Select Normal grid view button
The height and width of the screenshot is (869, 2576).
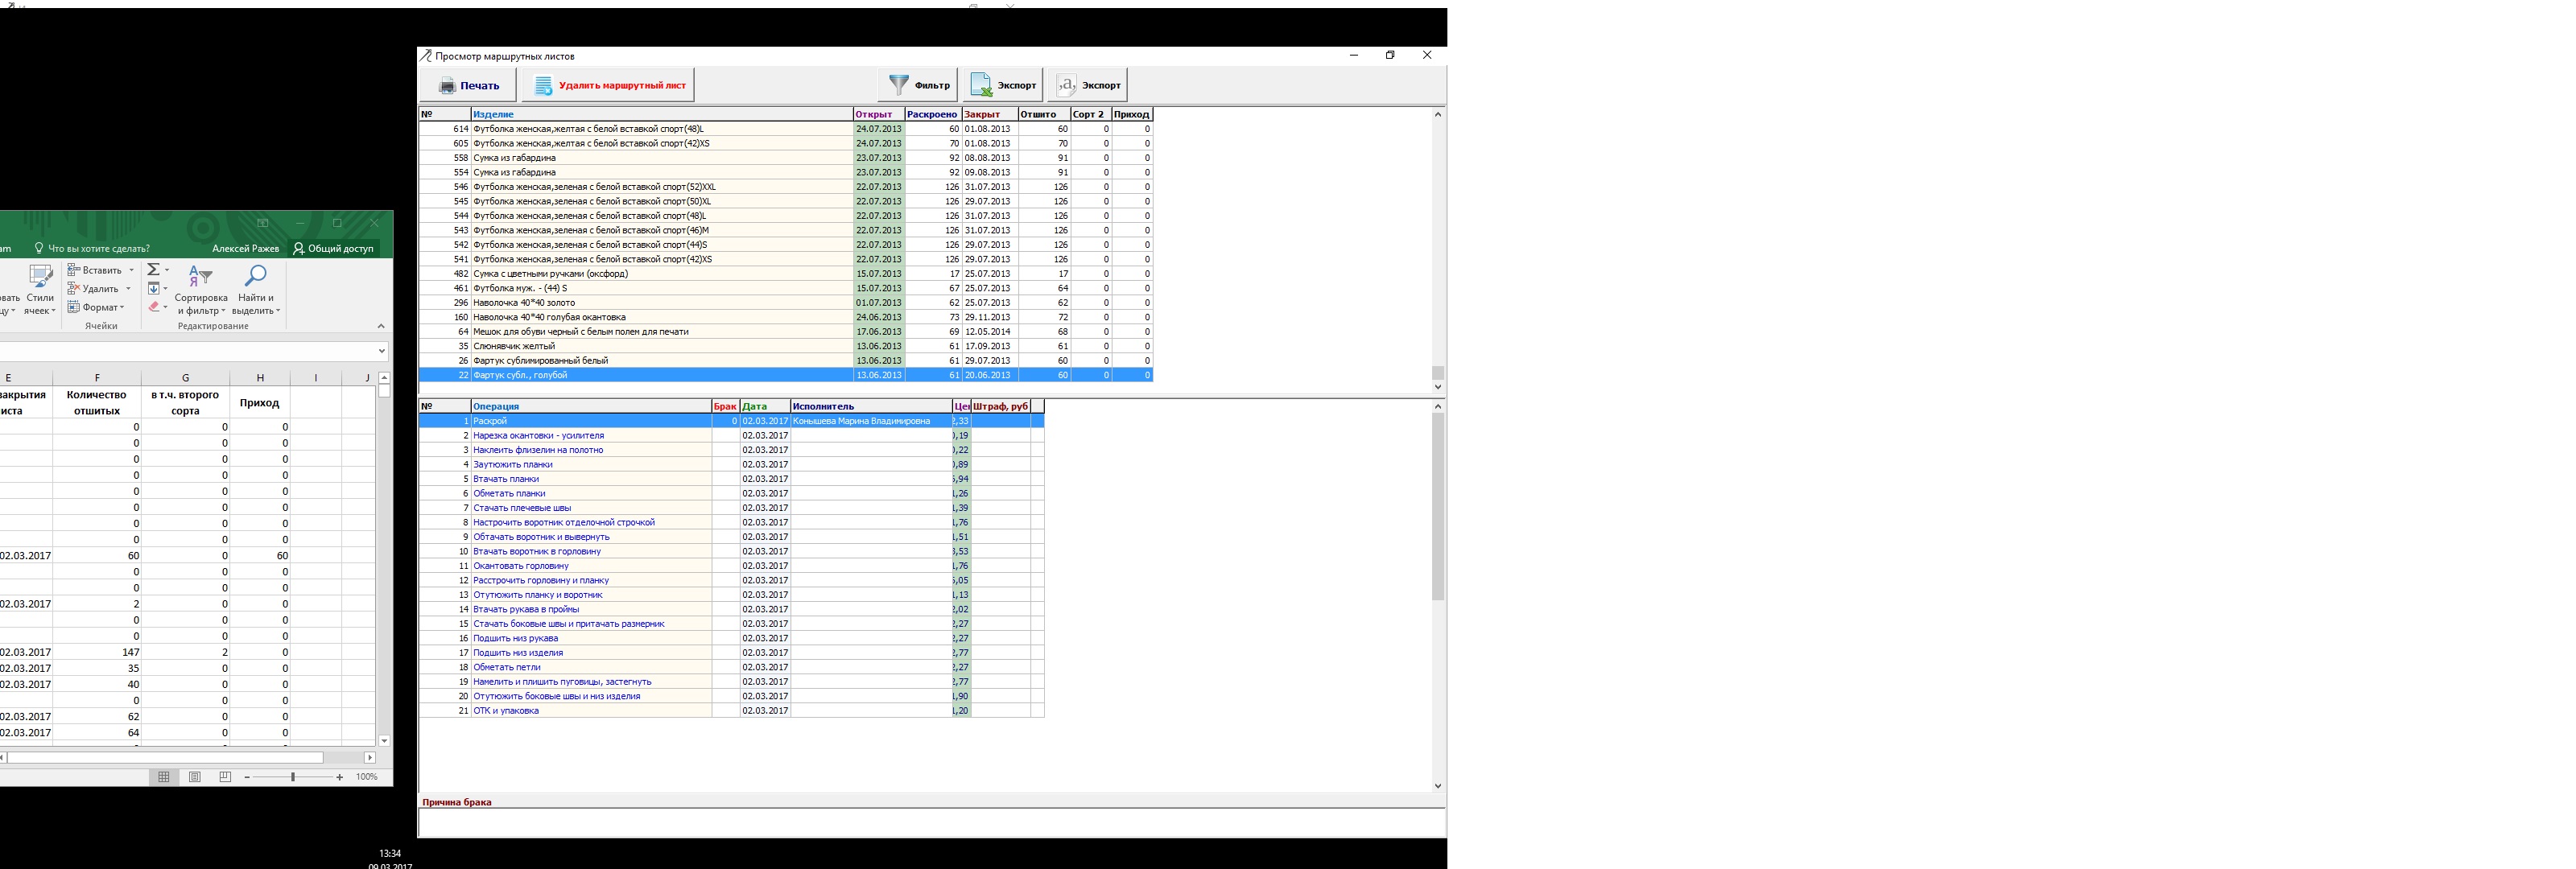click(164, 777)
